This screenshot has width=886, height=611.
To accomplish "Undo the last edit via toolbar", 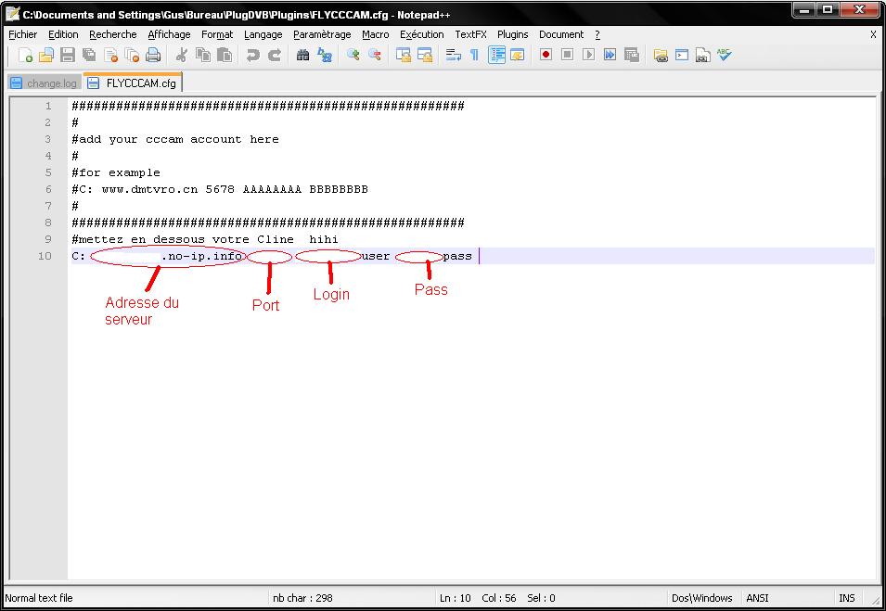I will coord(252,55).
